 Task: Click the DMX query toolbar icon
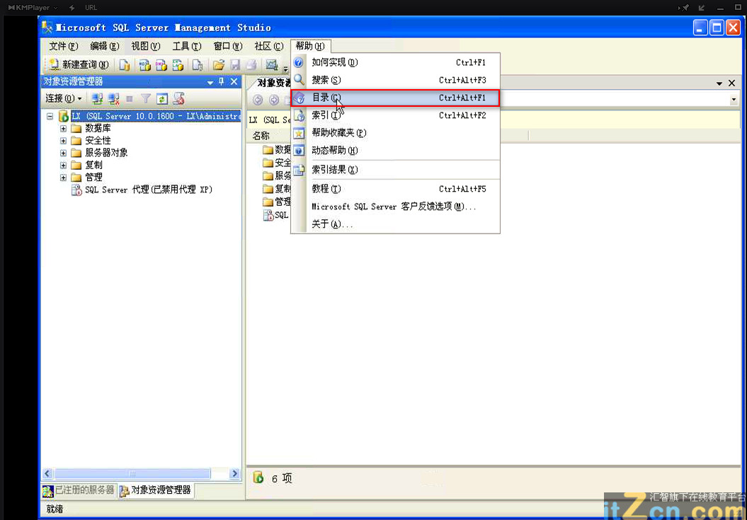(161, 65)
